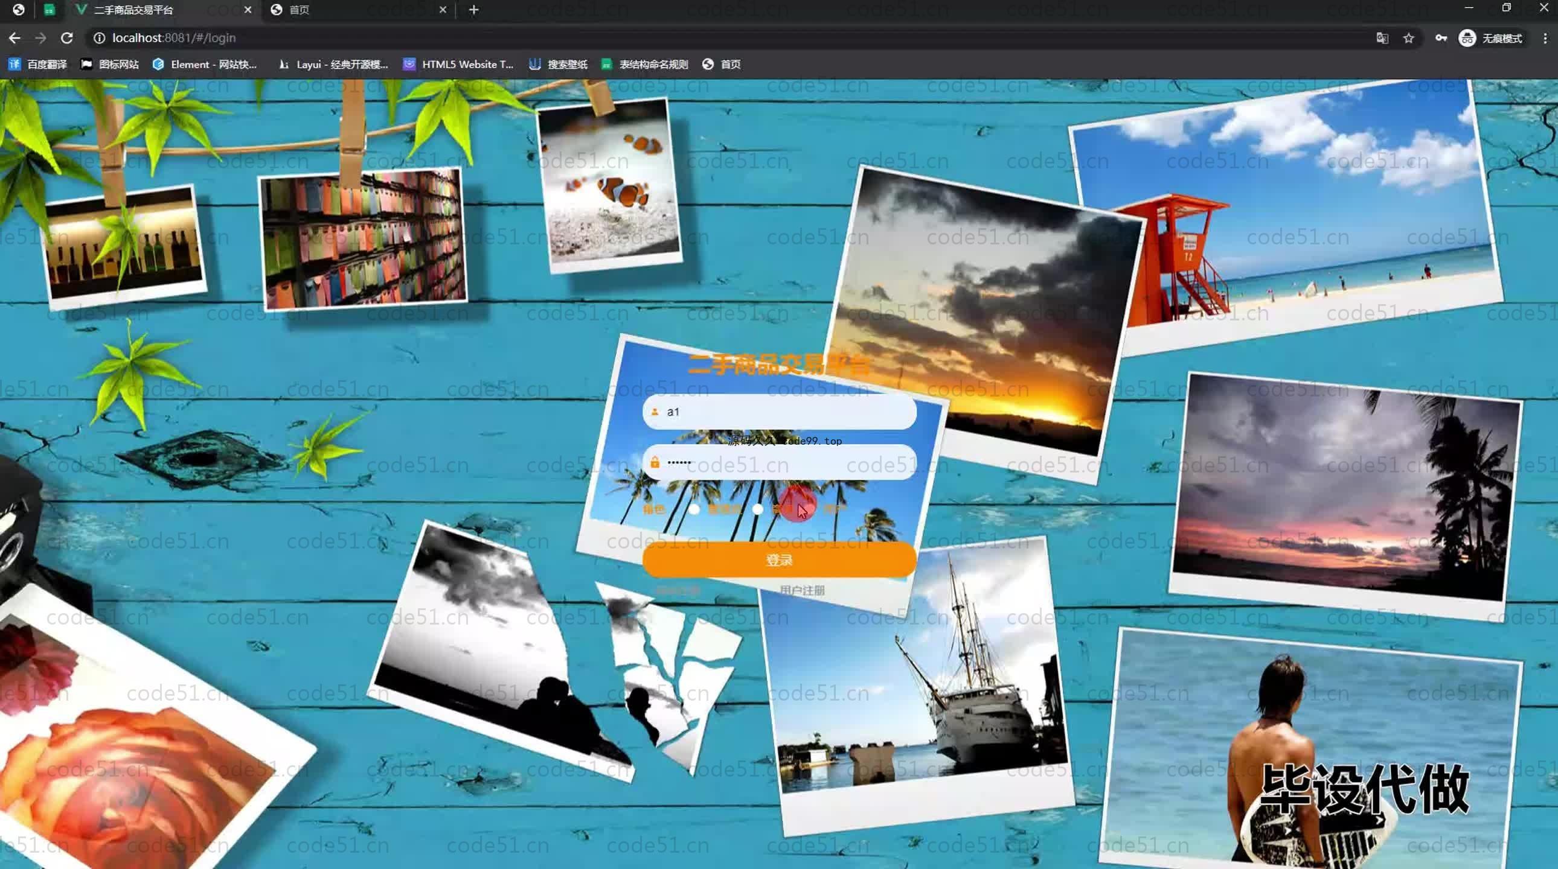The height and width of the screenshot is (869, 1558).
Task: Open the HTML5 Website T... bookmark
Action: 458,64
